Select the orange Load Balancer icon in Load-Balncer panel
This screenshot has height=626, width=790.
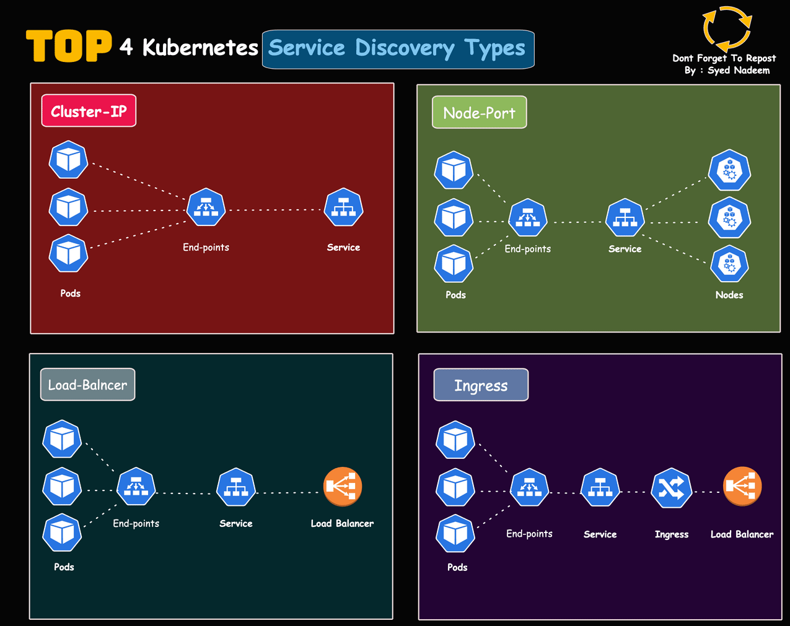tap(343, 487)
